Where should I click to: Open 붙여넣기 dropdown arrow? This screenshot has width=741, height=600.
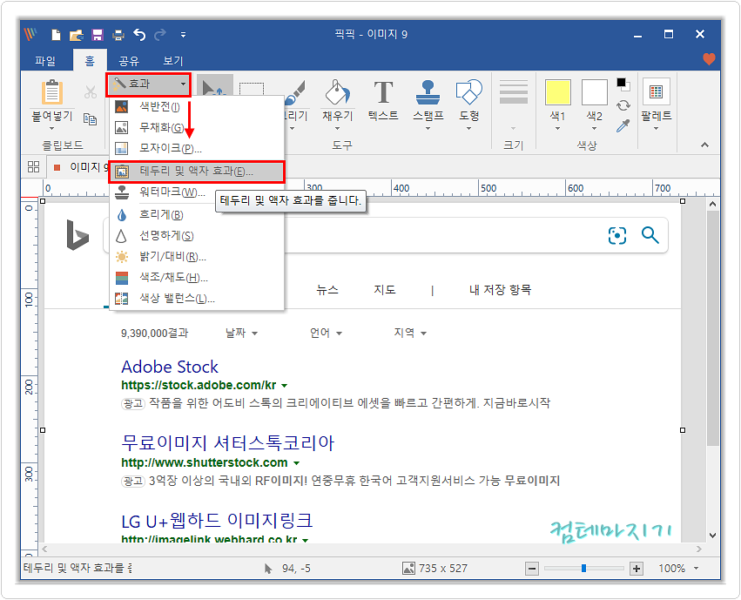tap(52, 129)
